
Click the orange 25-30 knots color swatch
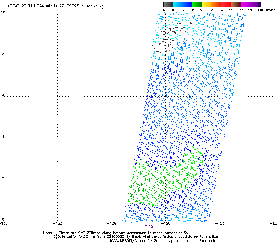point(216,4)
